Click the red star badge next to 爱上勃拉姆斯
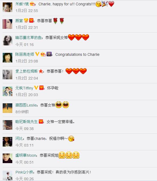This screenshot has height=181, width=157. [41, 71]
